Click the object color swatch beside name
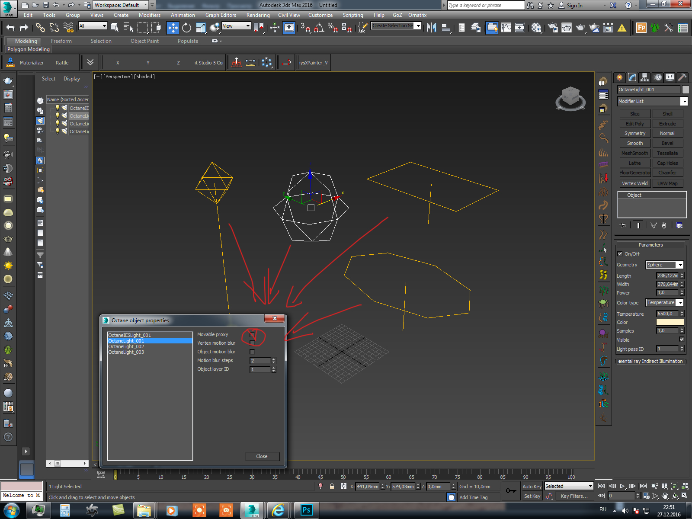Viewport: 692px width, 519px height. [x=686, y=90]
